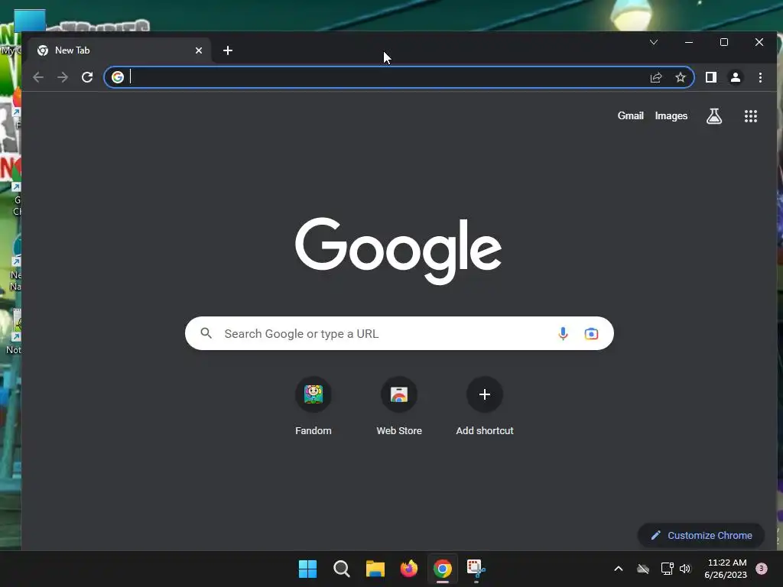Image resolution: width=783 pixels, height=587 pixels.
Task: Open a new tab with plus button
Action: (228, 50)
